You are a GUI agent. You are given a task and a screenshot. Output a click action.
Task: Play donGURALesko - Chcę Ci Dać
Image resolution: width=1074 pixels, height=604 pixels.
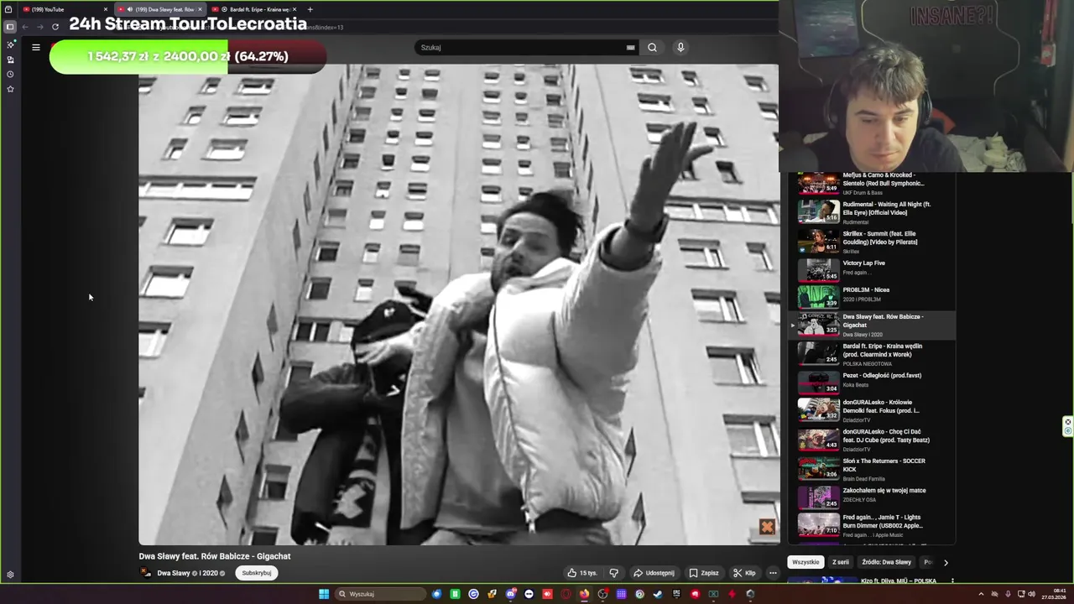click(x=873, y=440)
